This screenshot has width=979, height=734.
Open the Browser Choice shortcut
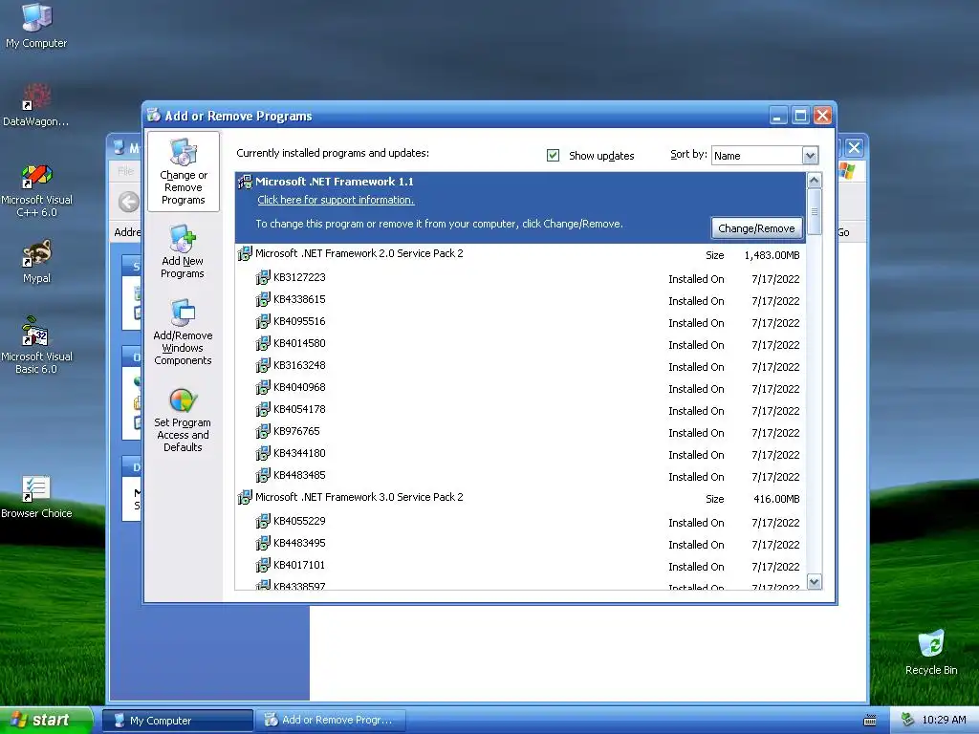tap(36, 497)
